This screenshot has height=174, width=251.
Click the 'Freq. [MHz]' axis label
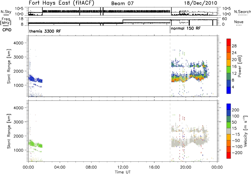(6, 21)
